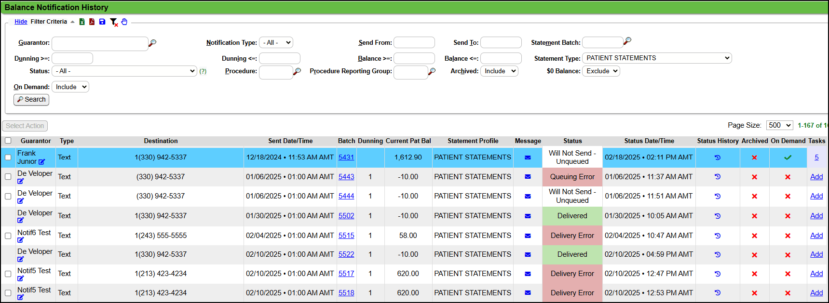
Task: Click the Dunning >= input field
Action: click(x=72, y=58)
